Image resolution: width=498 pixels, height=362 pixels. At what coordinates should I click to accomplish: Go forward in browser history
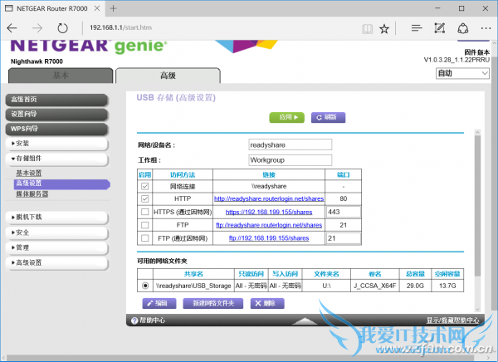point(37,28)
